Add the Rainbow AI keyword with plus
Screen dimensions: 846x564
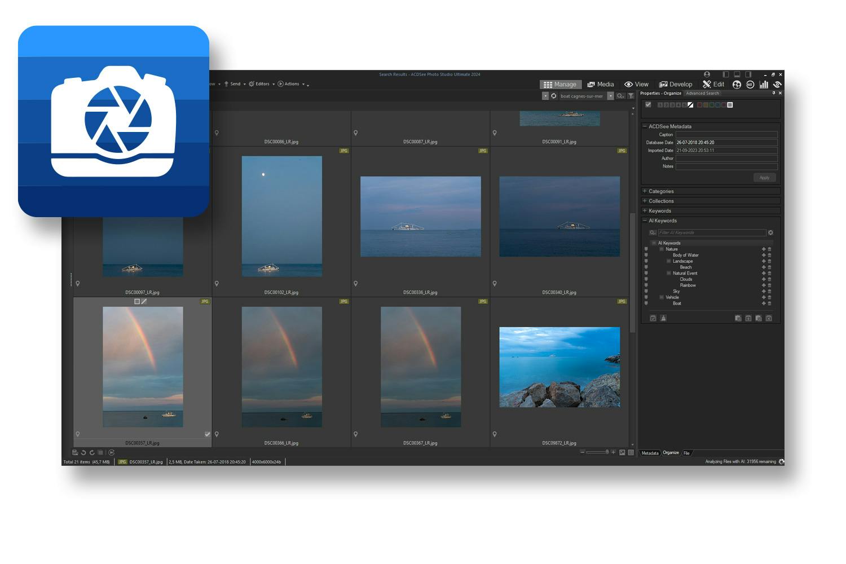764,285
